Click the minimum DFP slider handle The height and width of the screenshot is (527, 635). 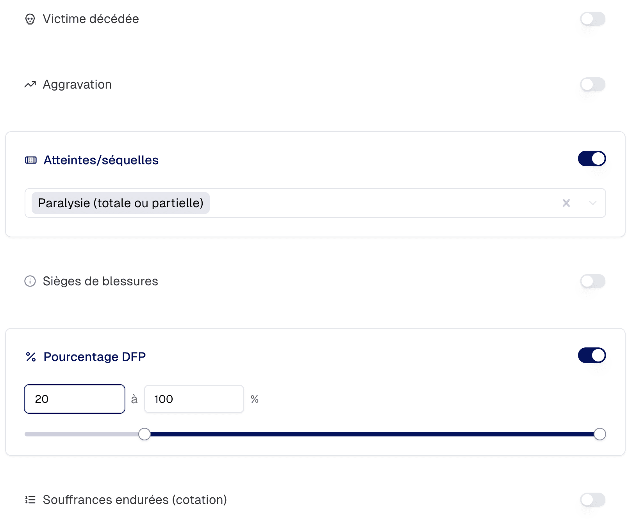pos(144,434)
